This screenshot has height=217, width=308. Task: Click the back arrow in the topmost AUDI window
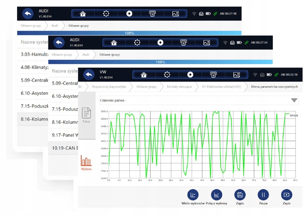coord(28,14)
